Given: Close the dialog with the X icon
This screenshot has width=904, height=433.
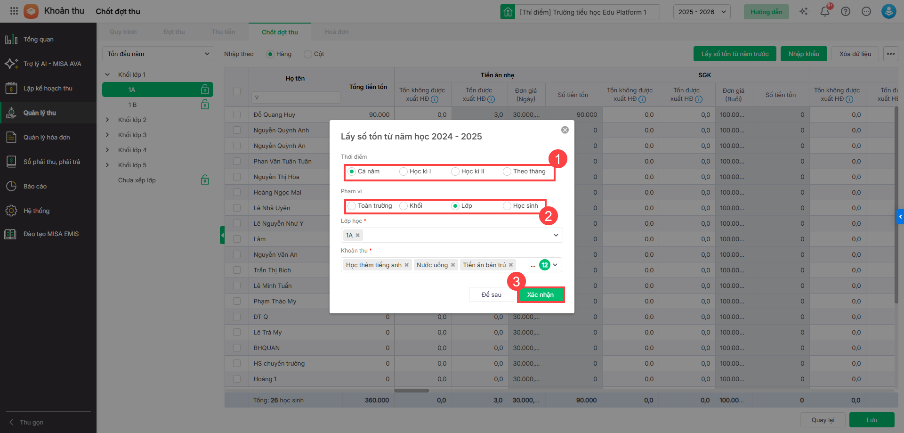Looking at the screenshot, I should [565, 130].
